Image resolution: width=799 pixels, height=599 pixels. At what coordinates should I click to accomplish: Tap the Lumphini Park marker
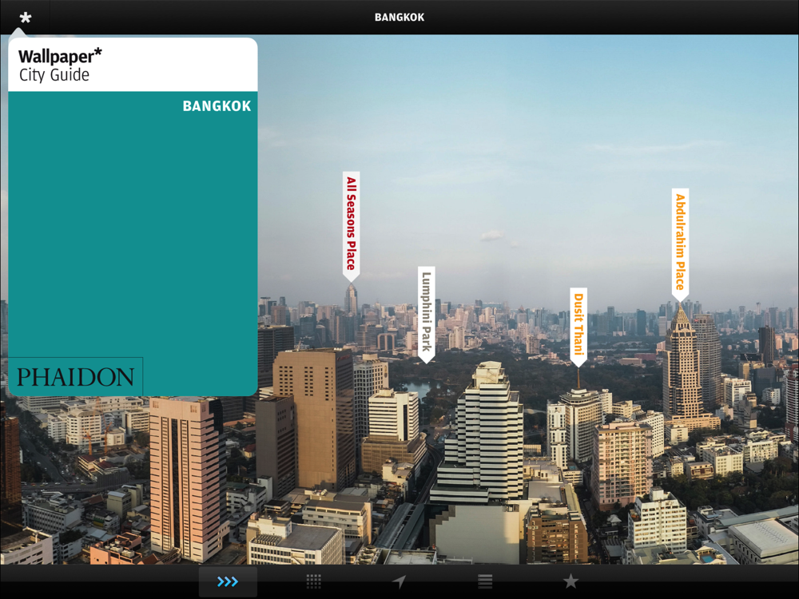[427, 314]
